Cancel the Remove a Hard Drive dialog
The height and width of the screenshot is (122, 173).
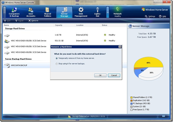click(x=114, y=75)
